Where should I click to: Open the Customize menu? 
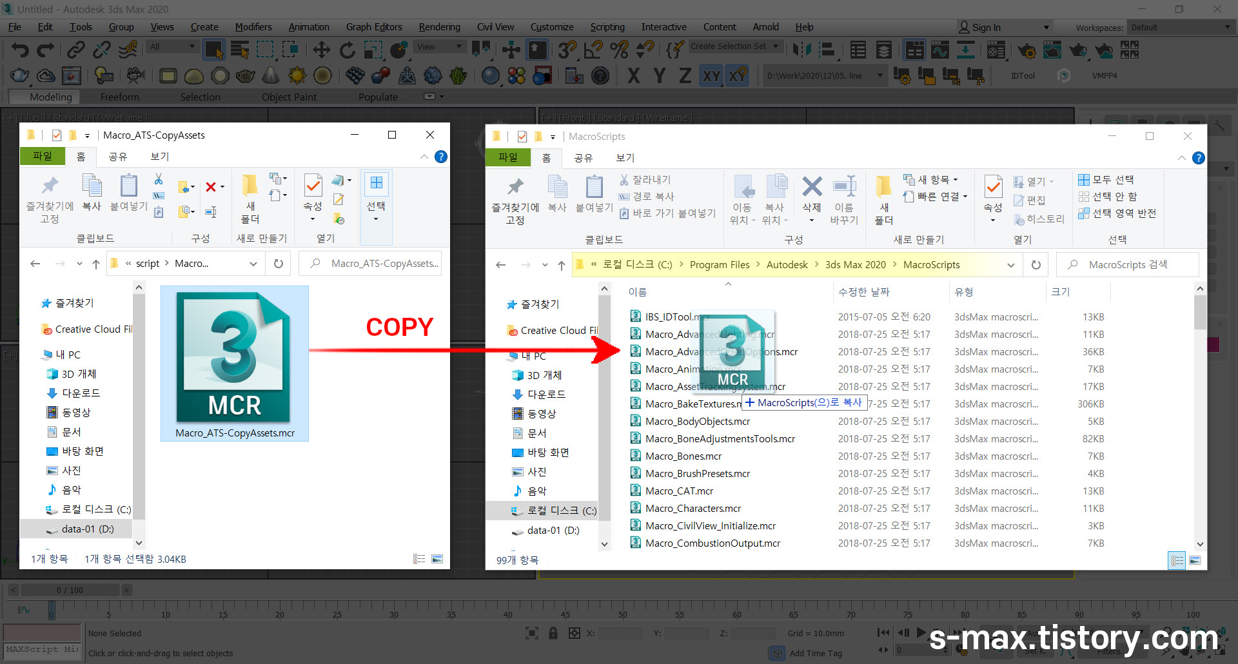coord(552,27)
